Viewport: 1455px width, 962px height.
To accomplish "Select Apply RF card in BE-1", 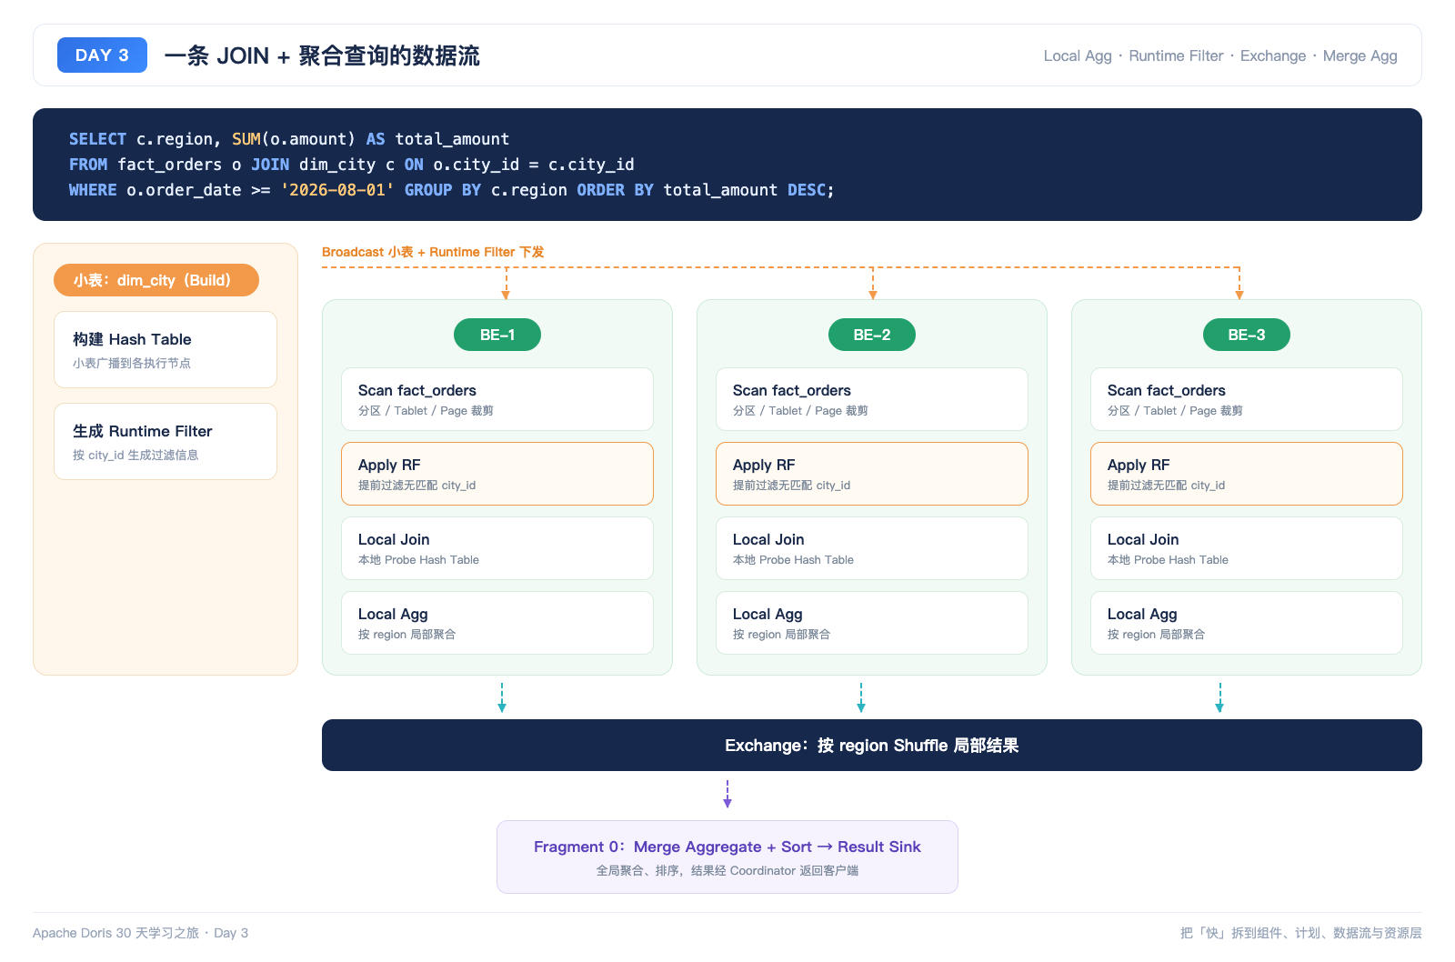I will (x=497, y=474).
